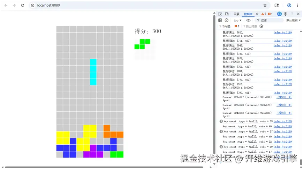Click the falling cyan I-piece
Screen dimensions: 303x169
point(93,72)
